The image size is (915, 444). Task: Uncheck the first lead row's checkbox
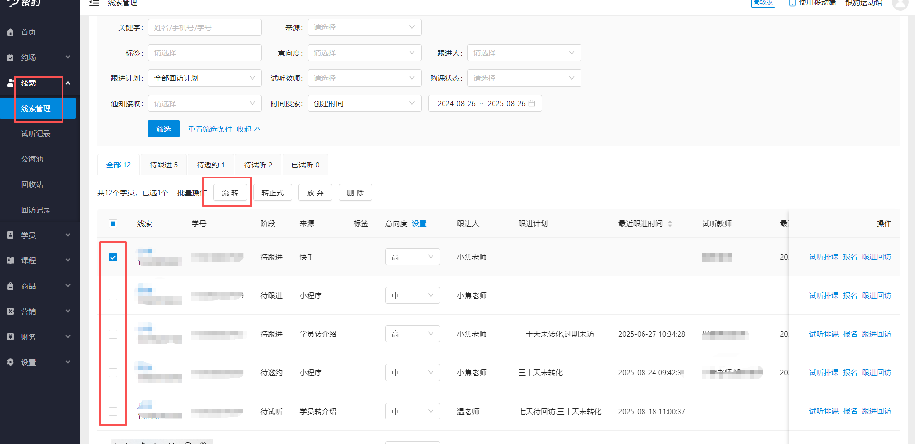[113, 257]
